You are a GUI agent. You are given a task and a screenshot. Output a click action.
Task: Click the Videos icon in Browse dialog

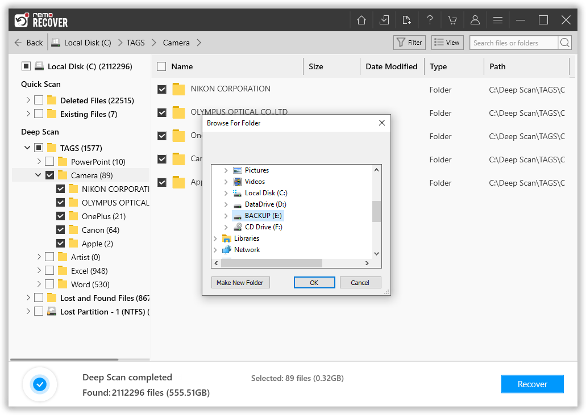coord(238,182)
